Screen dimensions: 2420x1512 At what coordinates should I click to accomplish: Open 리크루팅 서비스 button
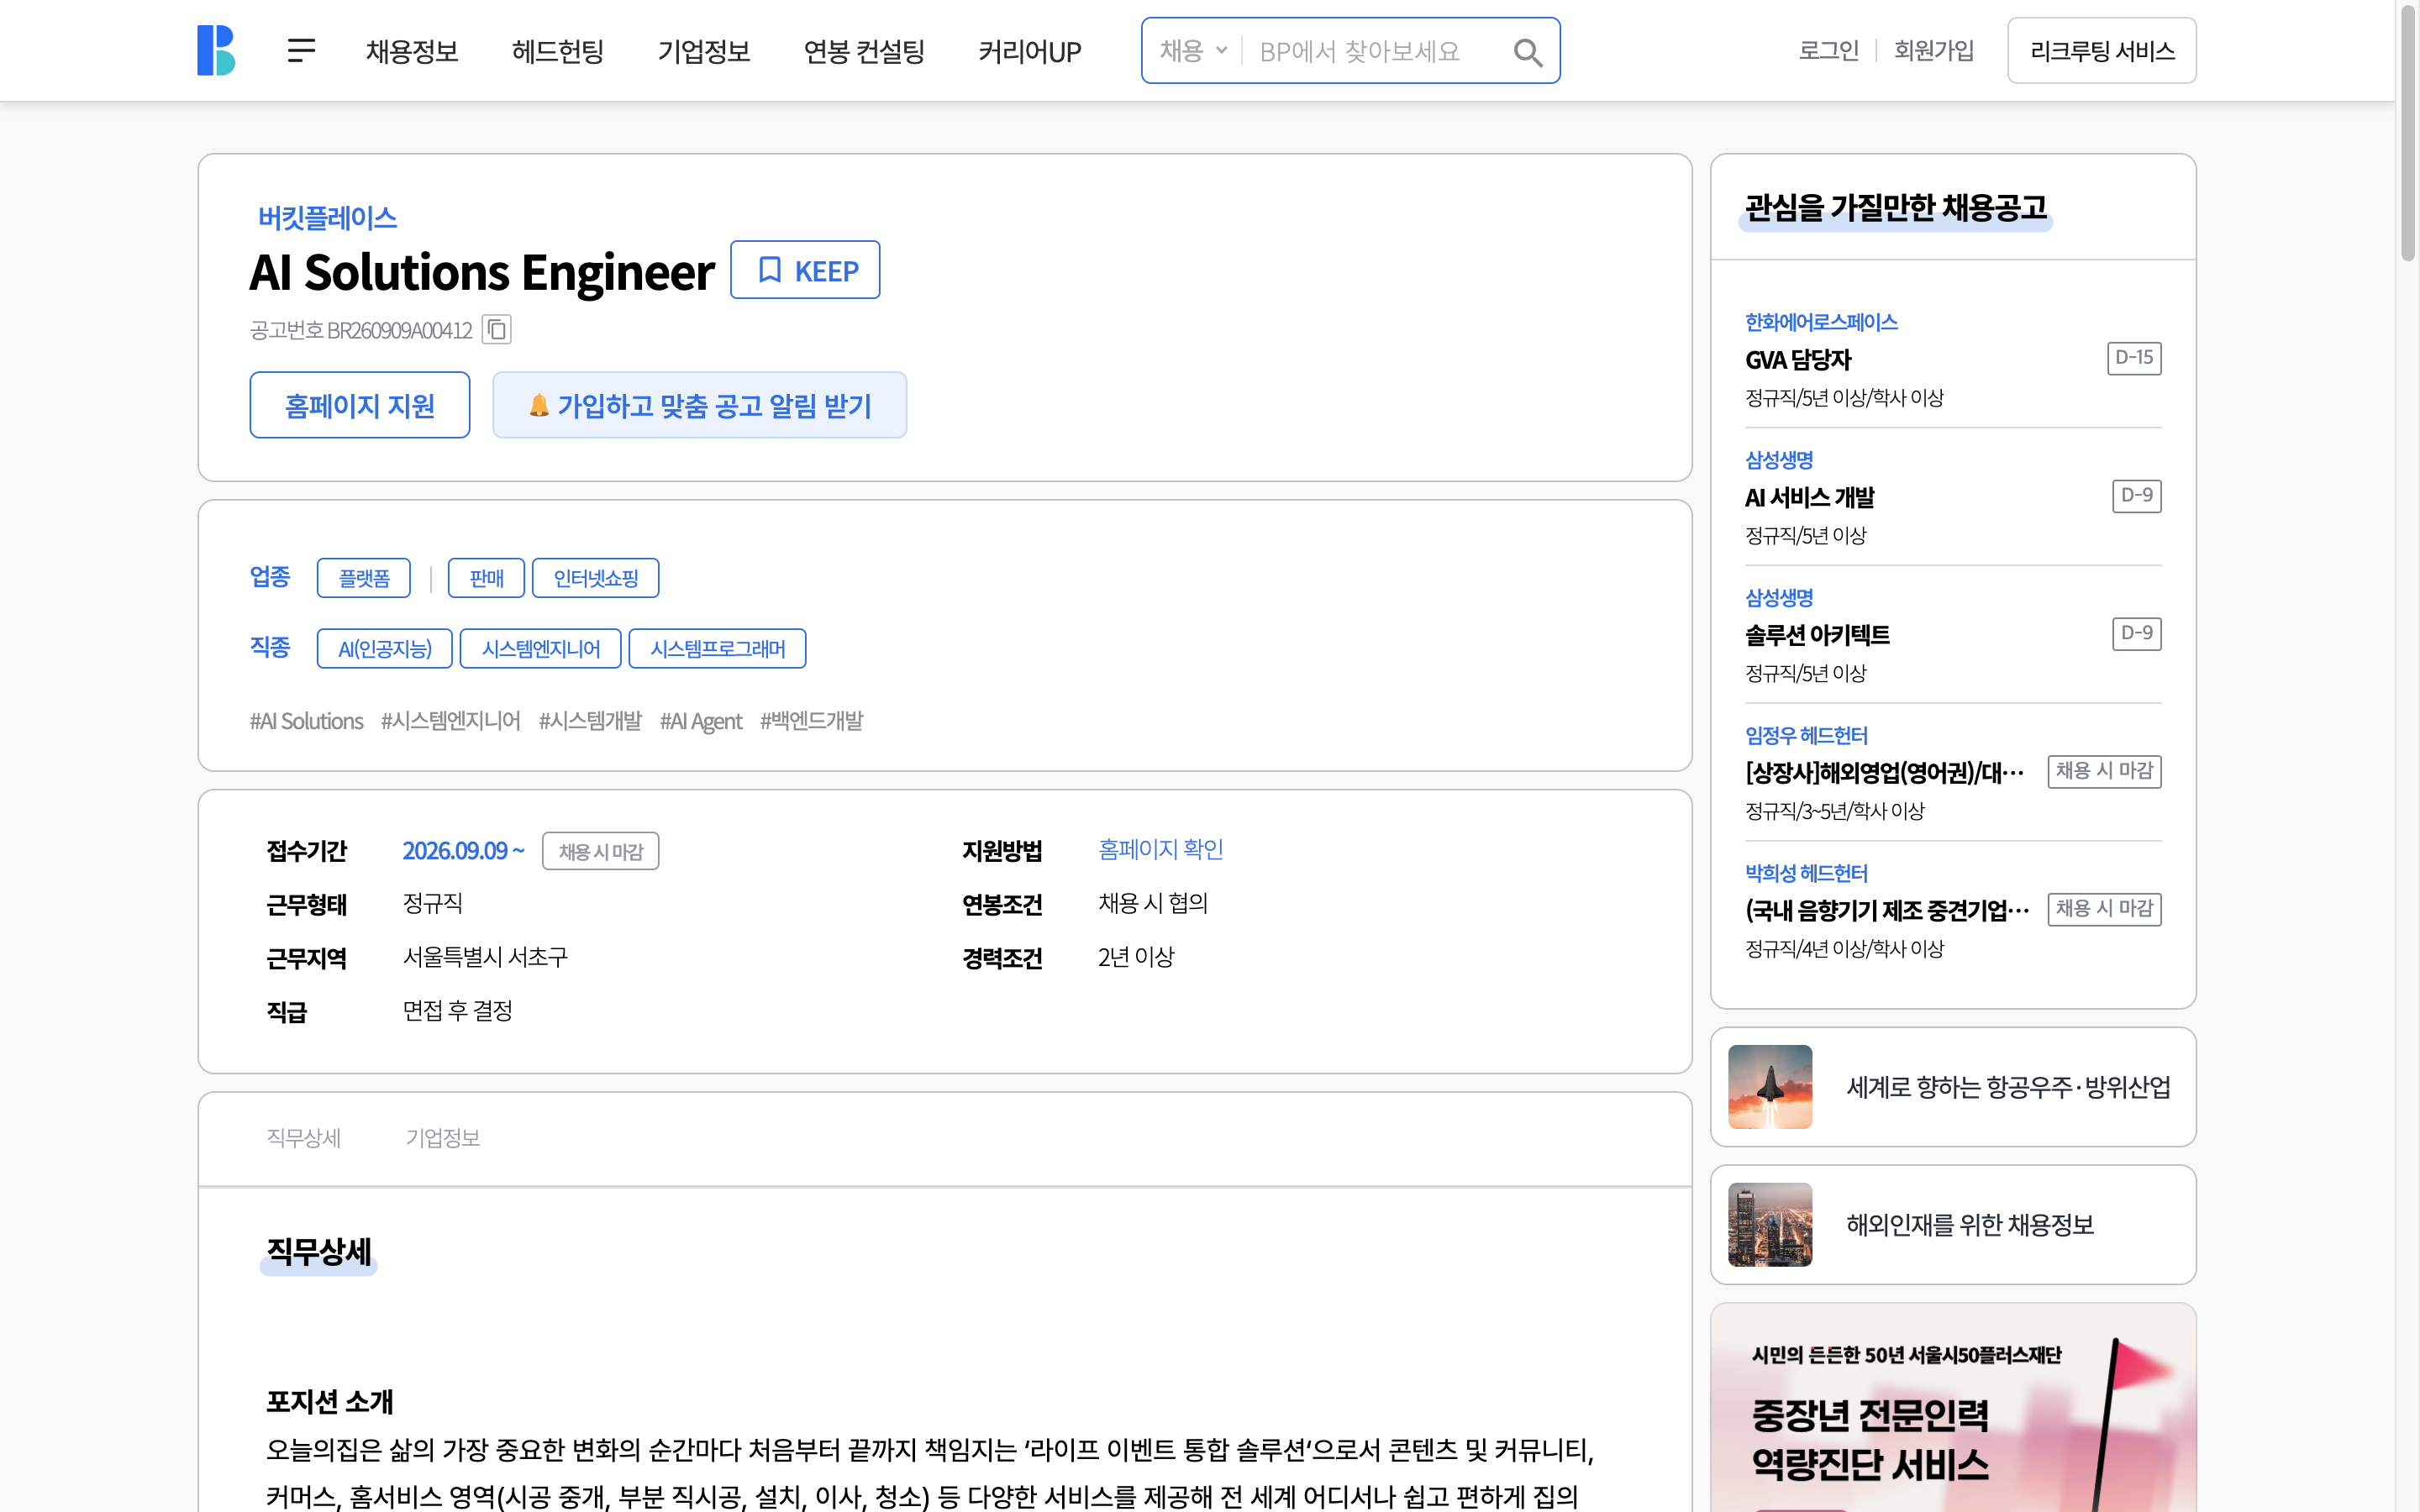(2101, 50)
